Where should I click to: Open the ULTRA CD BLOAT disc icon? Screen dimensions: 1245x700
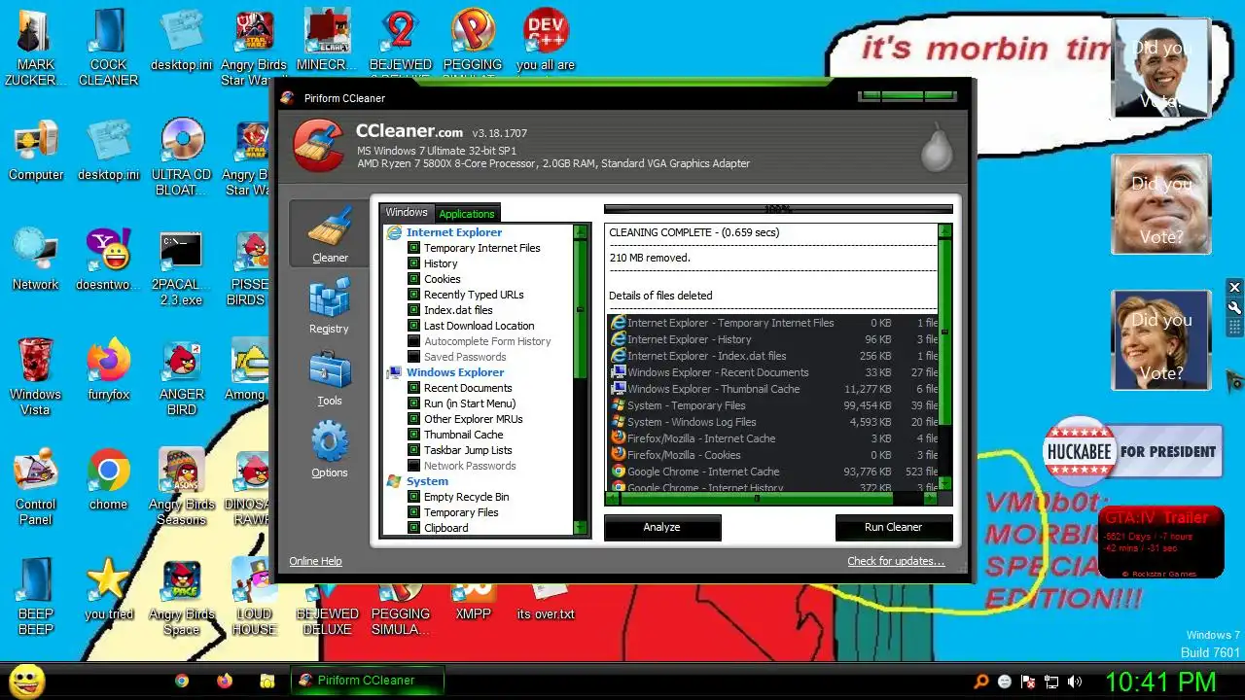pos(181,157)
